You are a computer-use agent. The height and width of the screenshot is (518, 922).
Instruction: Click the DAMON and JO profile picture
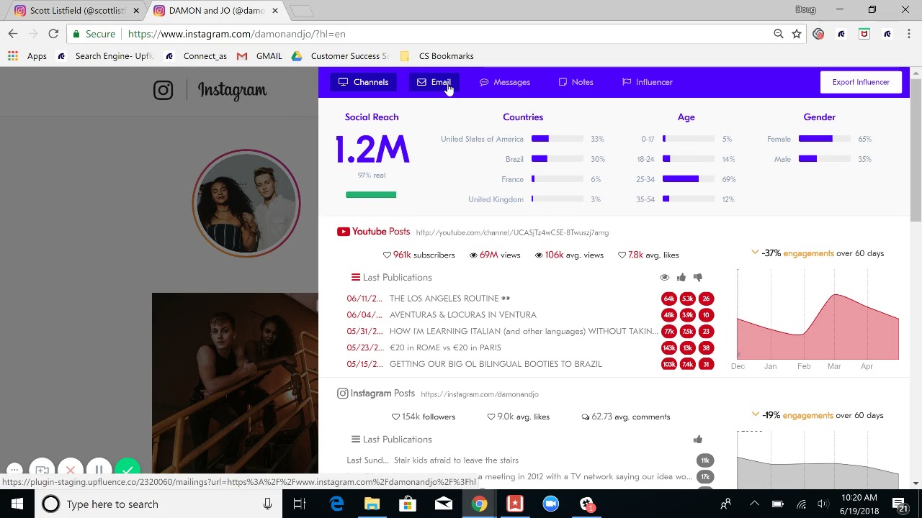pyautogui.click(x=246, y=203)
